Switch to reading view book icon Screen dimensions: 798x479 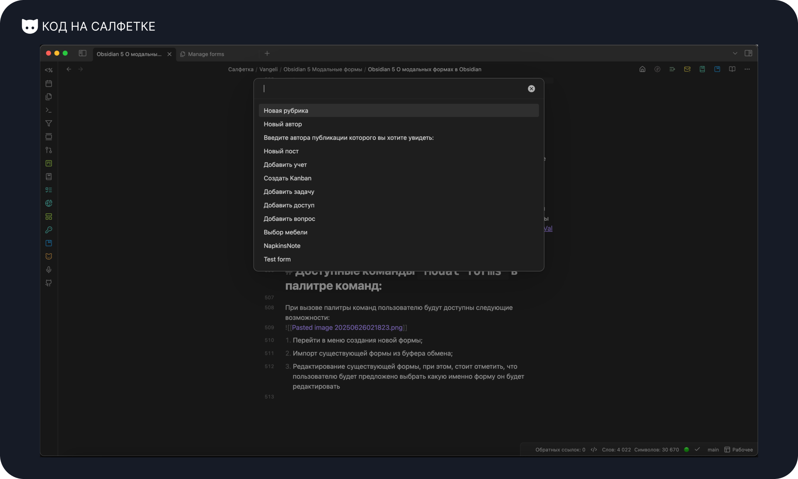(732, 69)
